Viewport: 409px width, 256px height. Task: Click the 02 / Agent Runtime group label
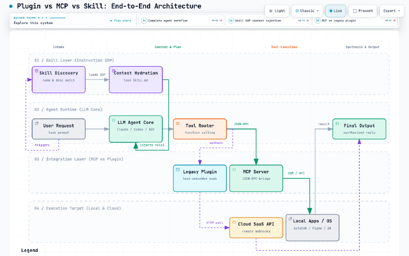pos(69,110)
